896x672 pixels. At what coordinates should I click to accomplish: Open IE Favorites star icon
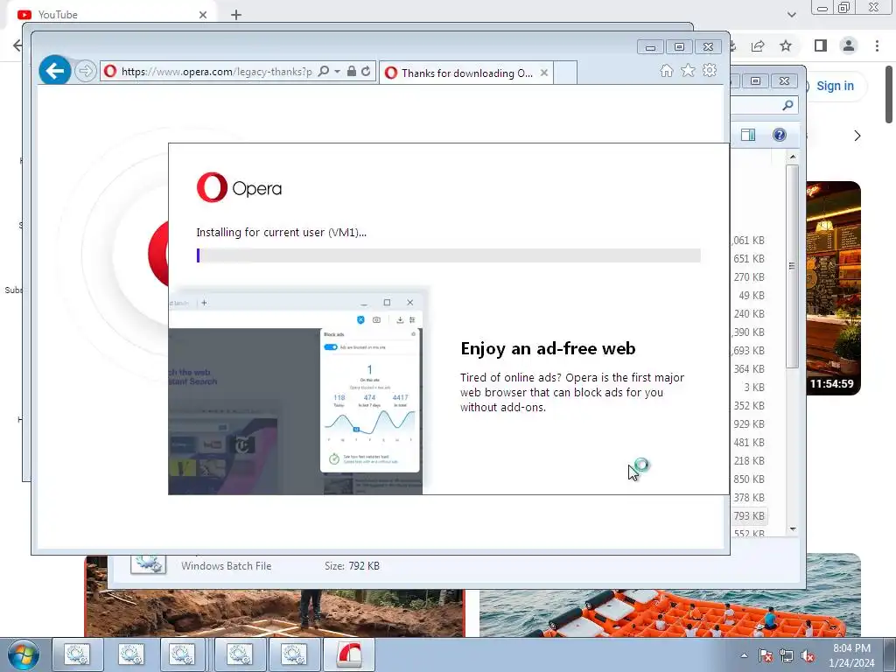(x=688, y=70)
